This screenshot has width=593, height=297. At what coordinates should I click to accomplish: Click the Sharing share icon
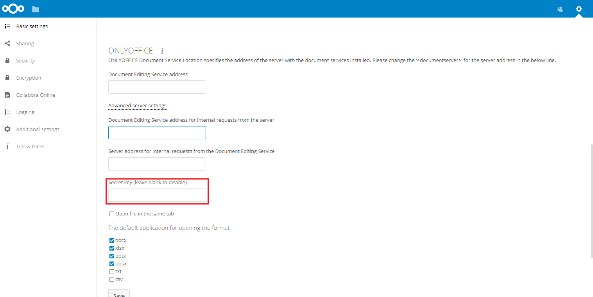(x=7, y=43)
